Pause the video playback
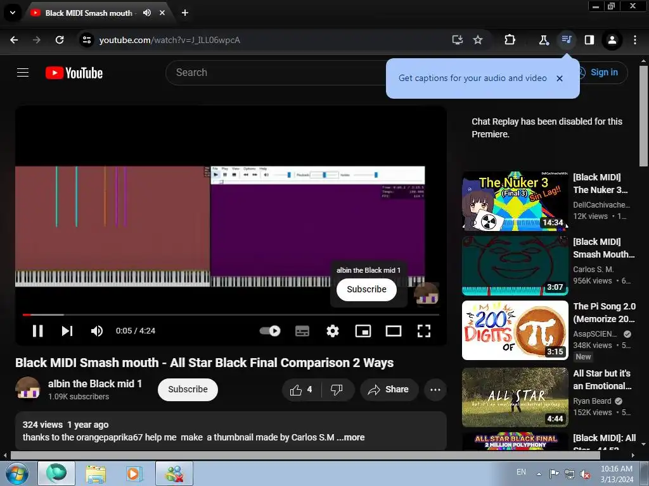This screenshot has width=649, height=486. point(37,330)
